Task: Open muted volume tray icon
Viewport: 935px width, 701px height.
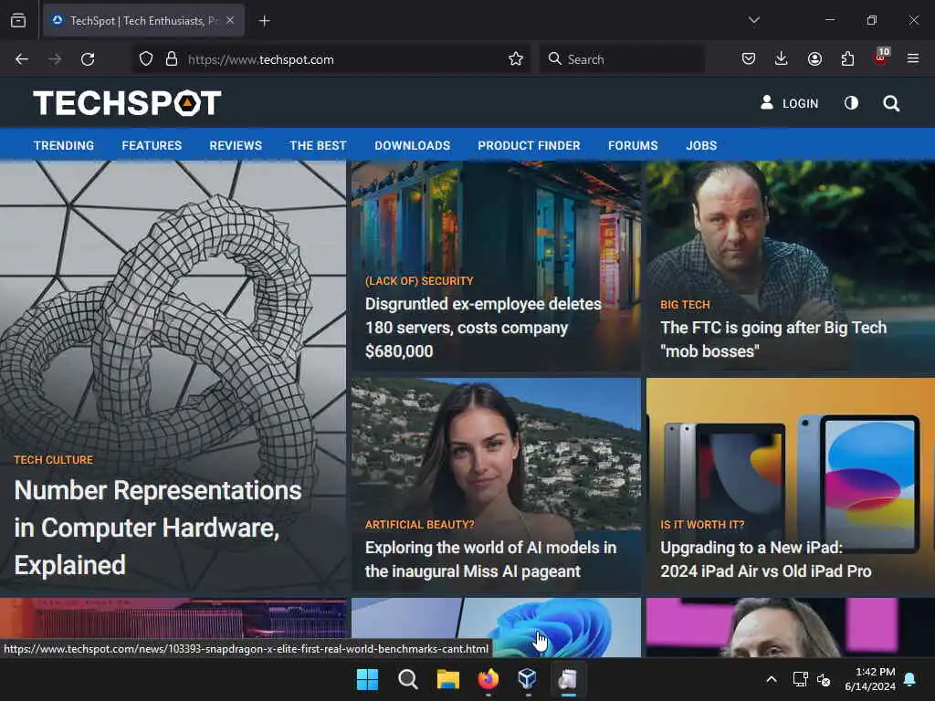Action: point(824,679)
